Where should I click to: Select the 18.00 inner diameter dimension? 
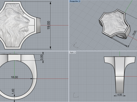(x=14, y=77)
